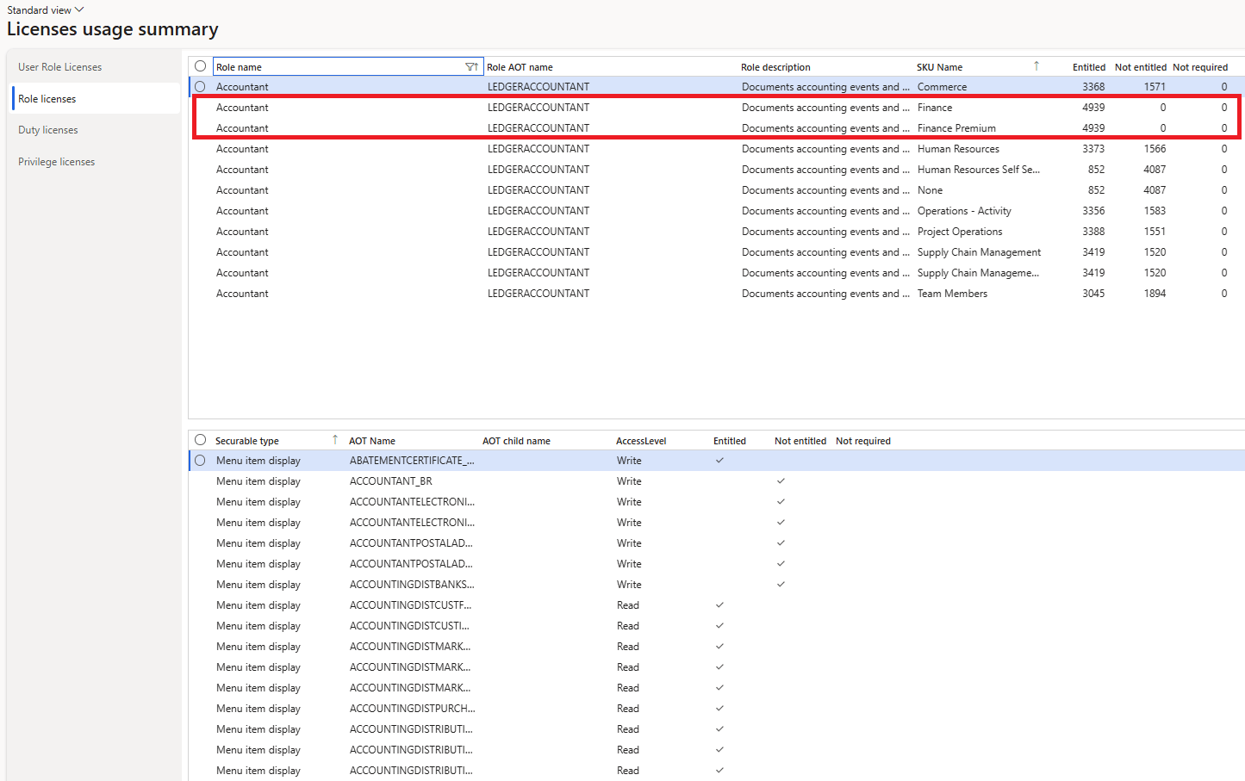Click the Team Members SKU cell
The width and height of the screenshot is (1245, 781).
(x=952, y=294)
